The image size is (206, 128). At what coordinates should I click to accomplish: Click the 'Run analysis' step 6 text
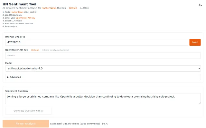point(11,27)
